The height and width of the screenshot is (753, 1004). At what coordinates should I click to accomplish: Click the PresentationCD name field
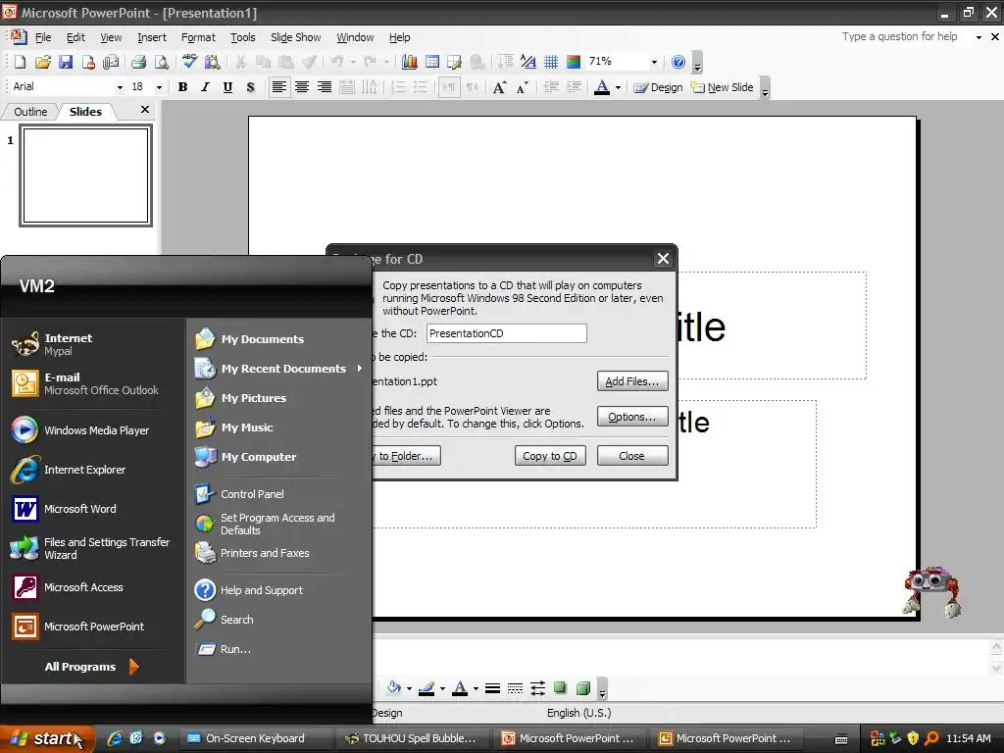tap(507, 333)
